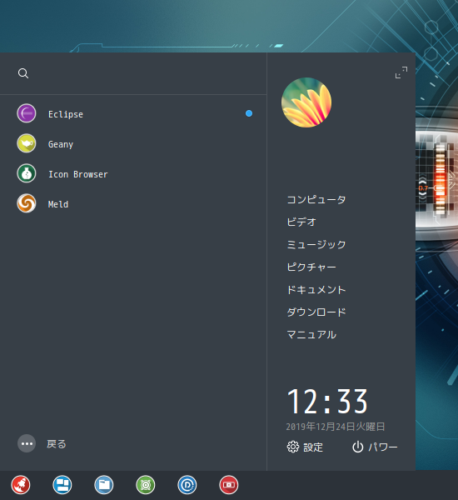The height and width of the screenshot is (500, 458).
Task: Launch the Geany editor icon
Action: click(27, 143)
